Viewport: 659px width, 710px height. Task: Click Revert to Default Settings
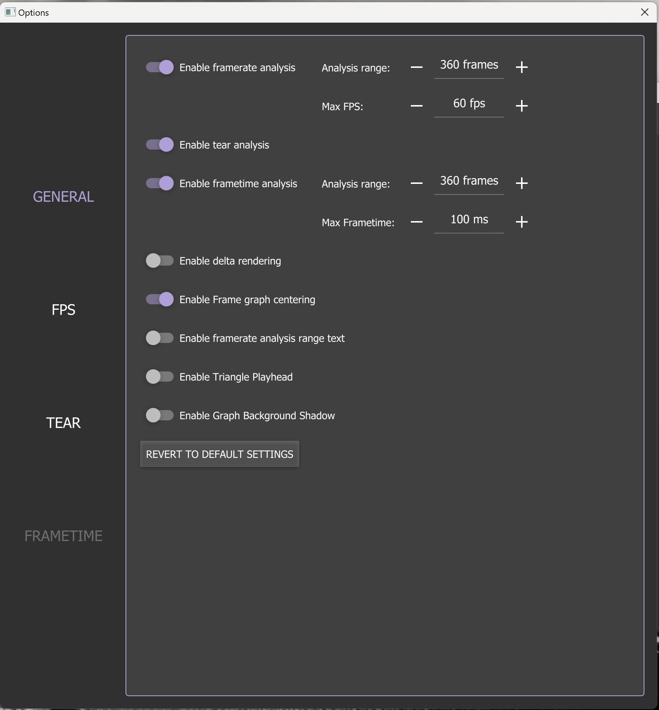[x=219, y=454]
